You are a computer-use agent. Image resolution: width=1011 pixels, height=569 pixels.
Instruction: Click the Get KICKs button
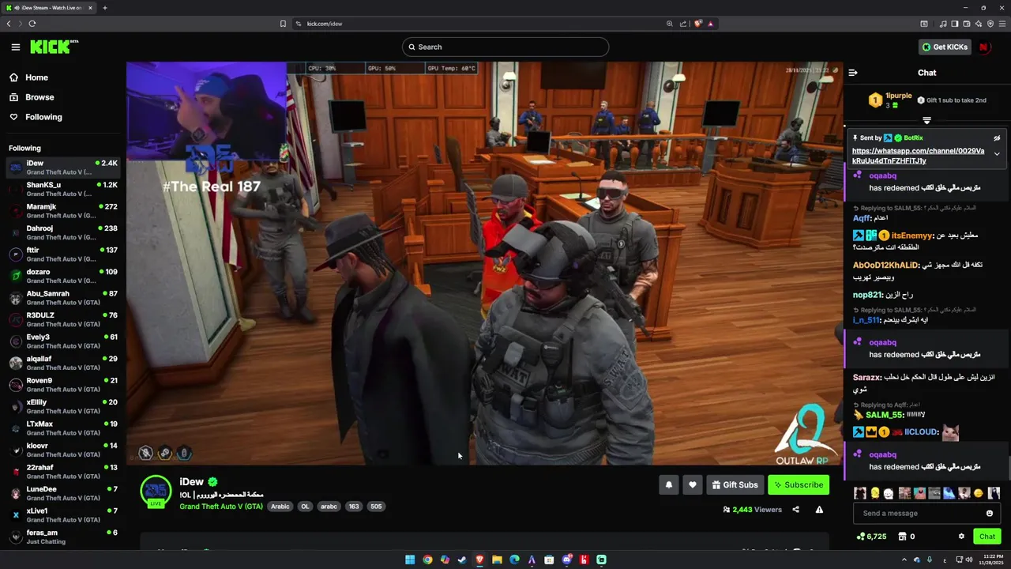[944, 47]
